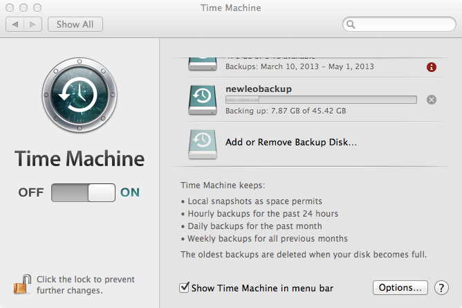Click the Show All button
The height and width of the screenshot is (308, 462).
pos(75,24)
